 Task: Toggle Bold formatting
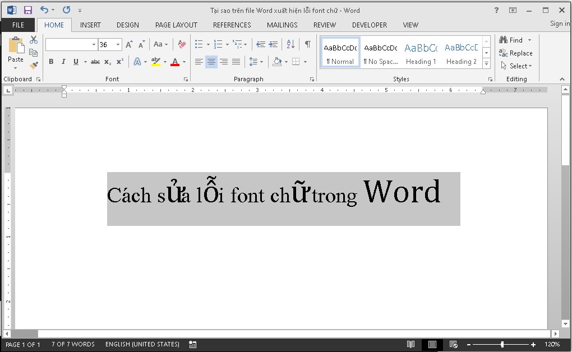51,62
